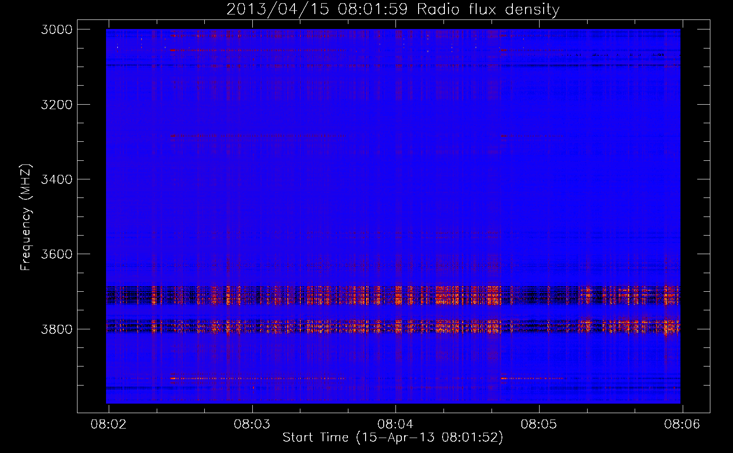Click the 08:06 time axis label
Screen dimensions: 733x453
(x=682, y=424)
